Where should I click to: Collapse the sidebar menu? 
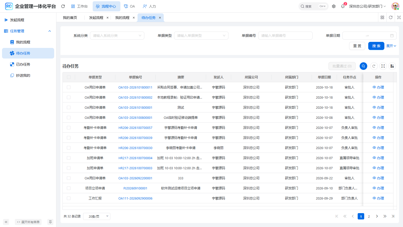6,222
